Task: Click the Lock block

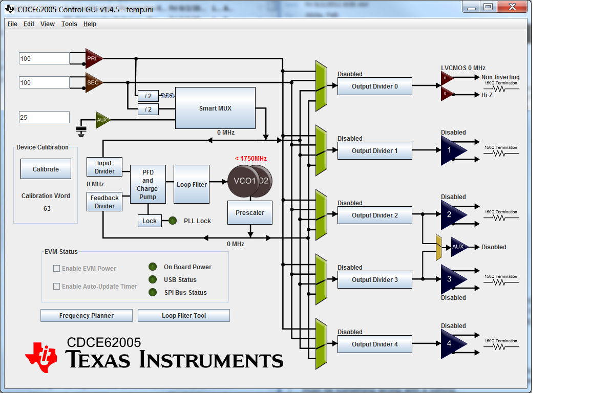Action: click(x=150, y=221)
